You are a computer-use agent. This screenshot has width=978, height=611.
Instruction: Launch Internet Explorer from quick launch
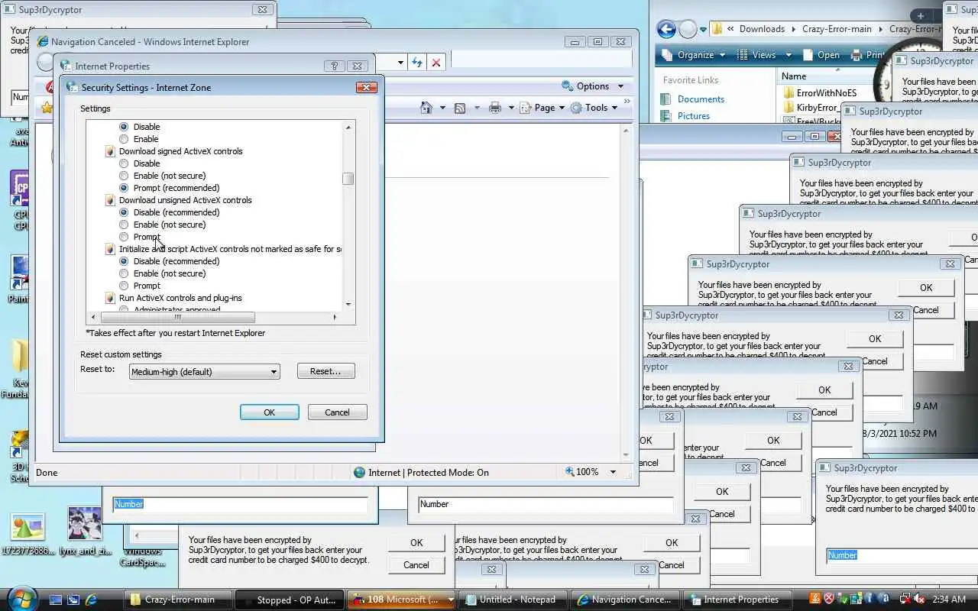[x=92, y=600]
